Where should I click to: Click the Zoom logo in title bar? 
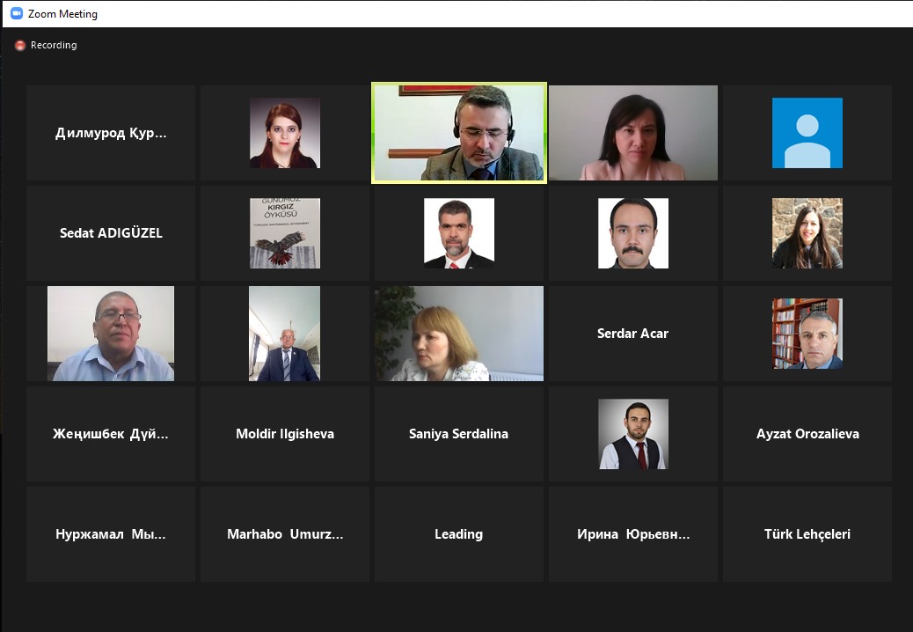point(17,13)
